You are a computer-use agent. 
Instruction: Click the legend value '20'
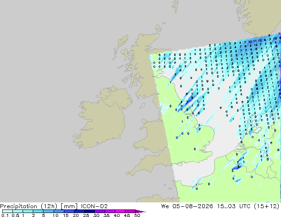(76, 215)
